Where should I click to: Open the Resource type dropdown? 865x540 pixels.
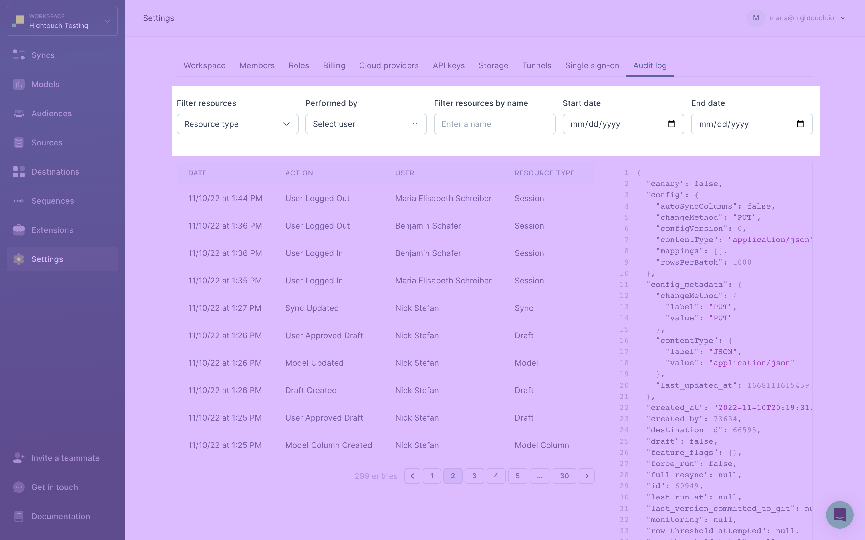pyautogui.click(x=237, y=124)
